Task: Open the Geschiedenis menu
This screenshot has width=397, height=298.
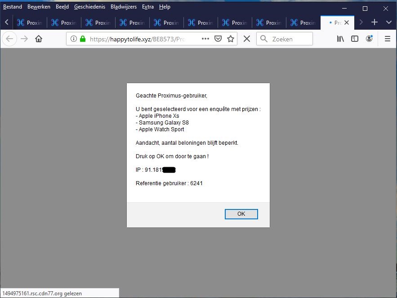Action: [89, 7]
